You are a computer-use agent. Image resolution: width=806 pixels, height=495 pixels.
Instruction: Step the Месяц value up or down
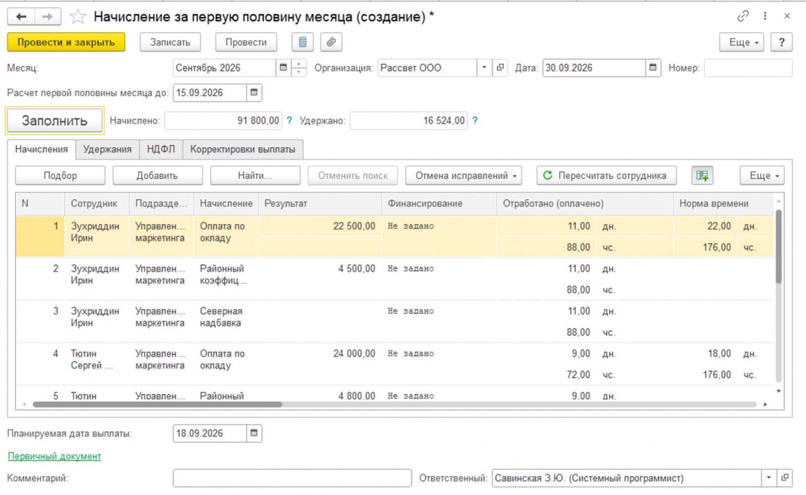[x=299, y=67]
